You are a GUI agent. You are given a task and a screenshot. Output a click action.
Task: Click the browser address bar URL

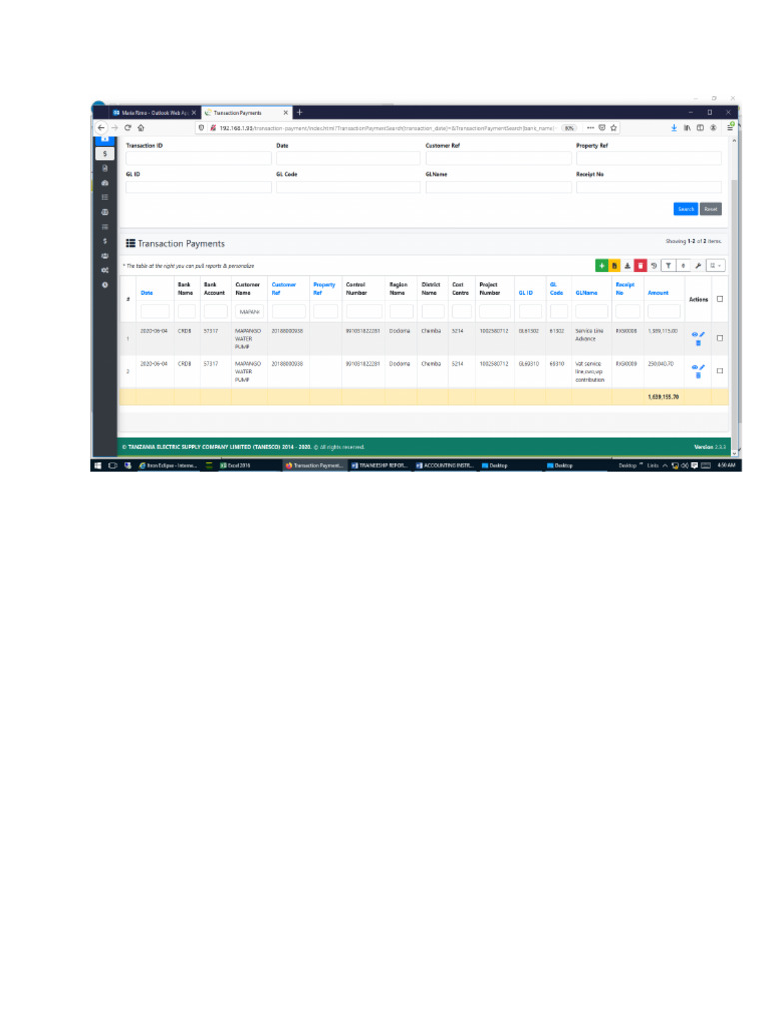(386, 128)
